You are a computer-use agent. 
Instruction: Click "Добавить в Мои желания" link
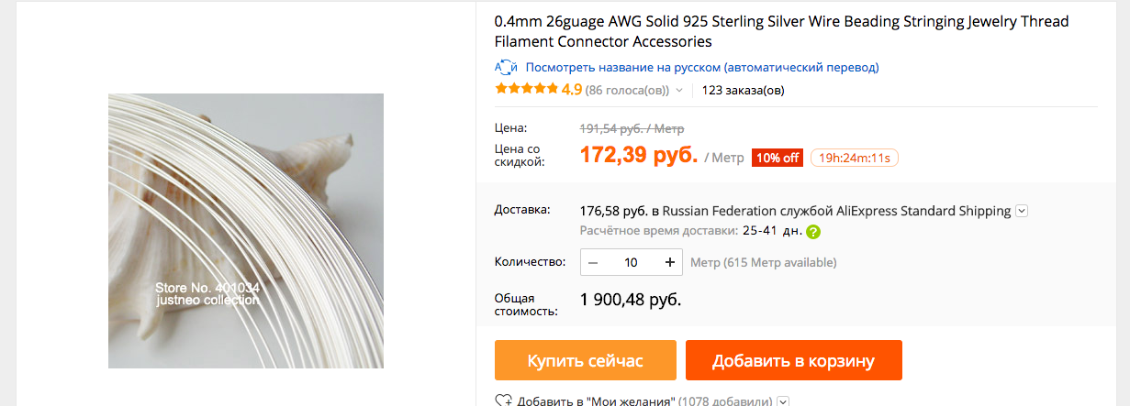(597, 401)
